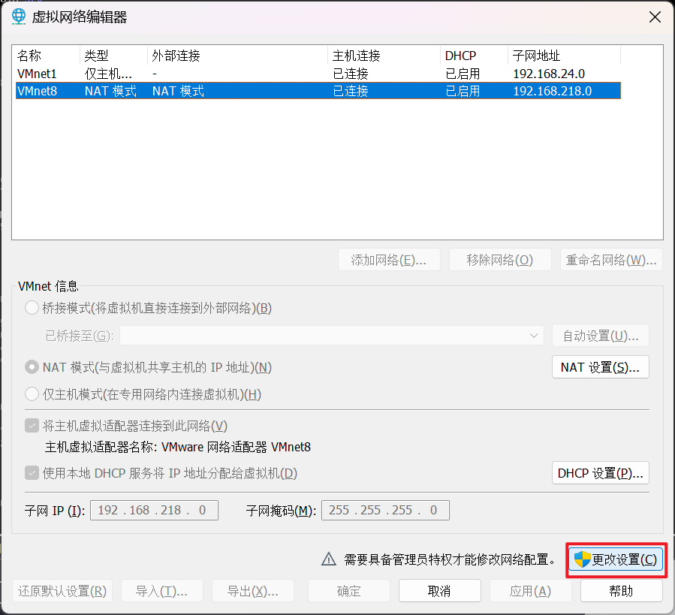Click the 子网地址 column header
The width and height of the screenshot is (675, 615).
click(565, 56)
